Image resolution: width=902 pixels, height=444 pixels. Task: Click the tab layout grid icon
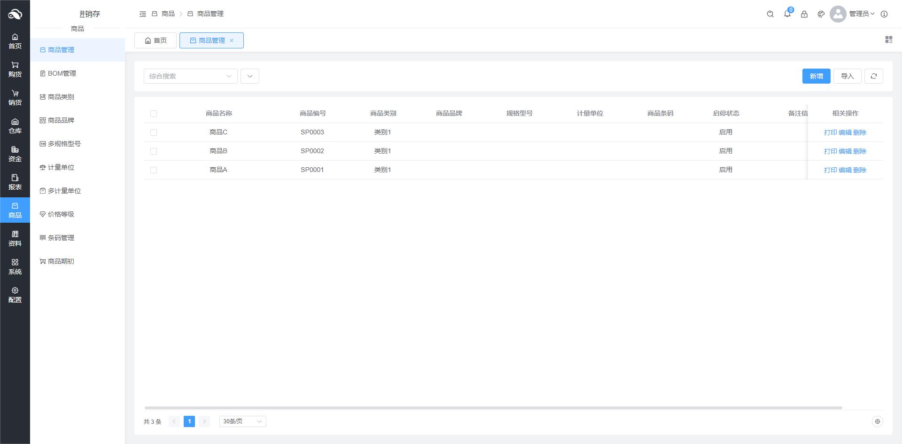click(x=888, y=40)
